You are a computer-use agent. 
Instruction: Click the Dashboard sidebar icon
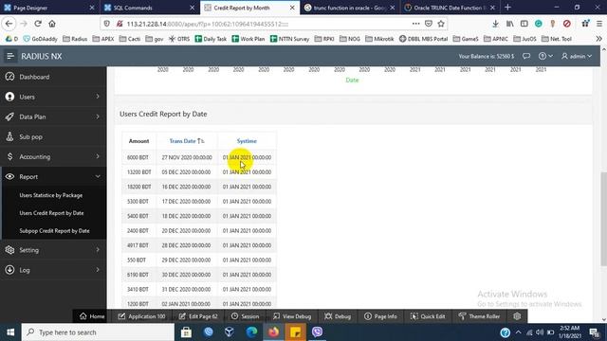[x=9, y=77]
